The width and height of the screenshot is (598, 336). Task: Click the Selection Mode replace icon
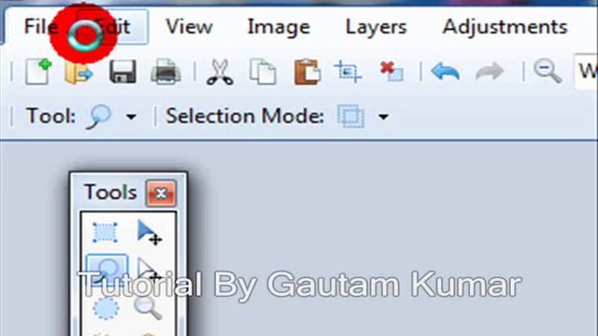click(x=351, y=116)
